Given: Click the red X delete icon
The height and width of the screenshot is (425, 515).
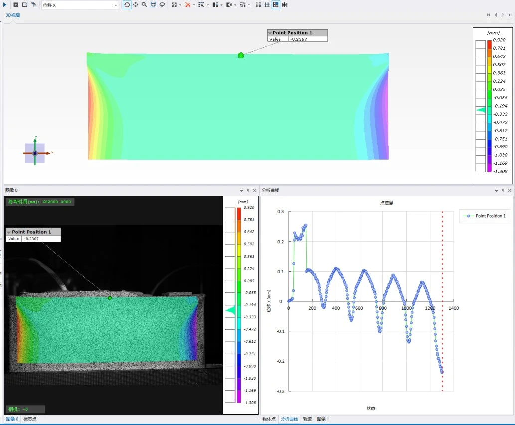Looking at the screenshot, I should 188,5.
